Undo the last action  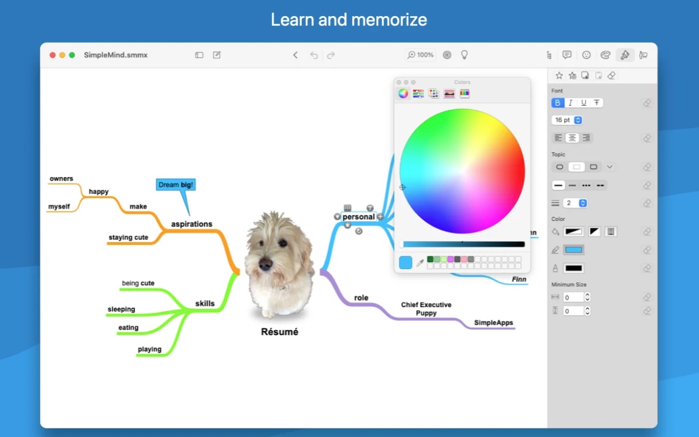coord(314,55)
